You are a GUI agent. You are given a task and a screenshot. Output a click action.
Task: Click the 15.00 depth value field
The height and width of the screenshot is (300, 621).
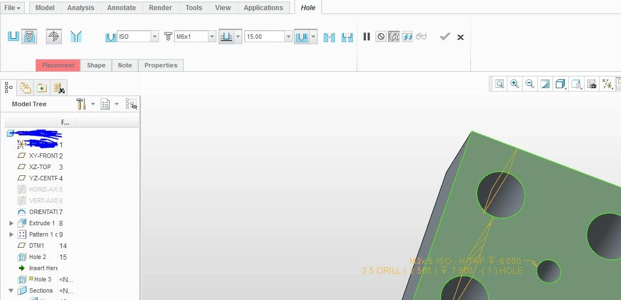[x=265, y=37]
